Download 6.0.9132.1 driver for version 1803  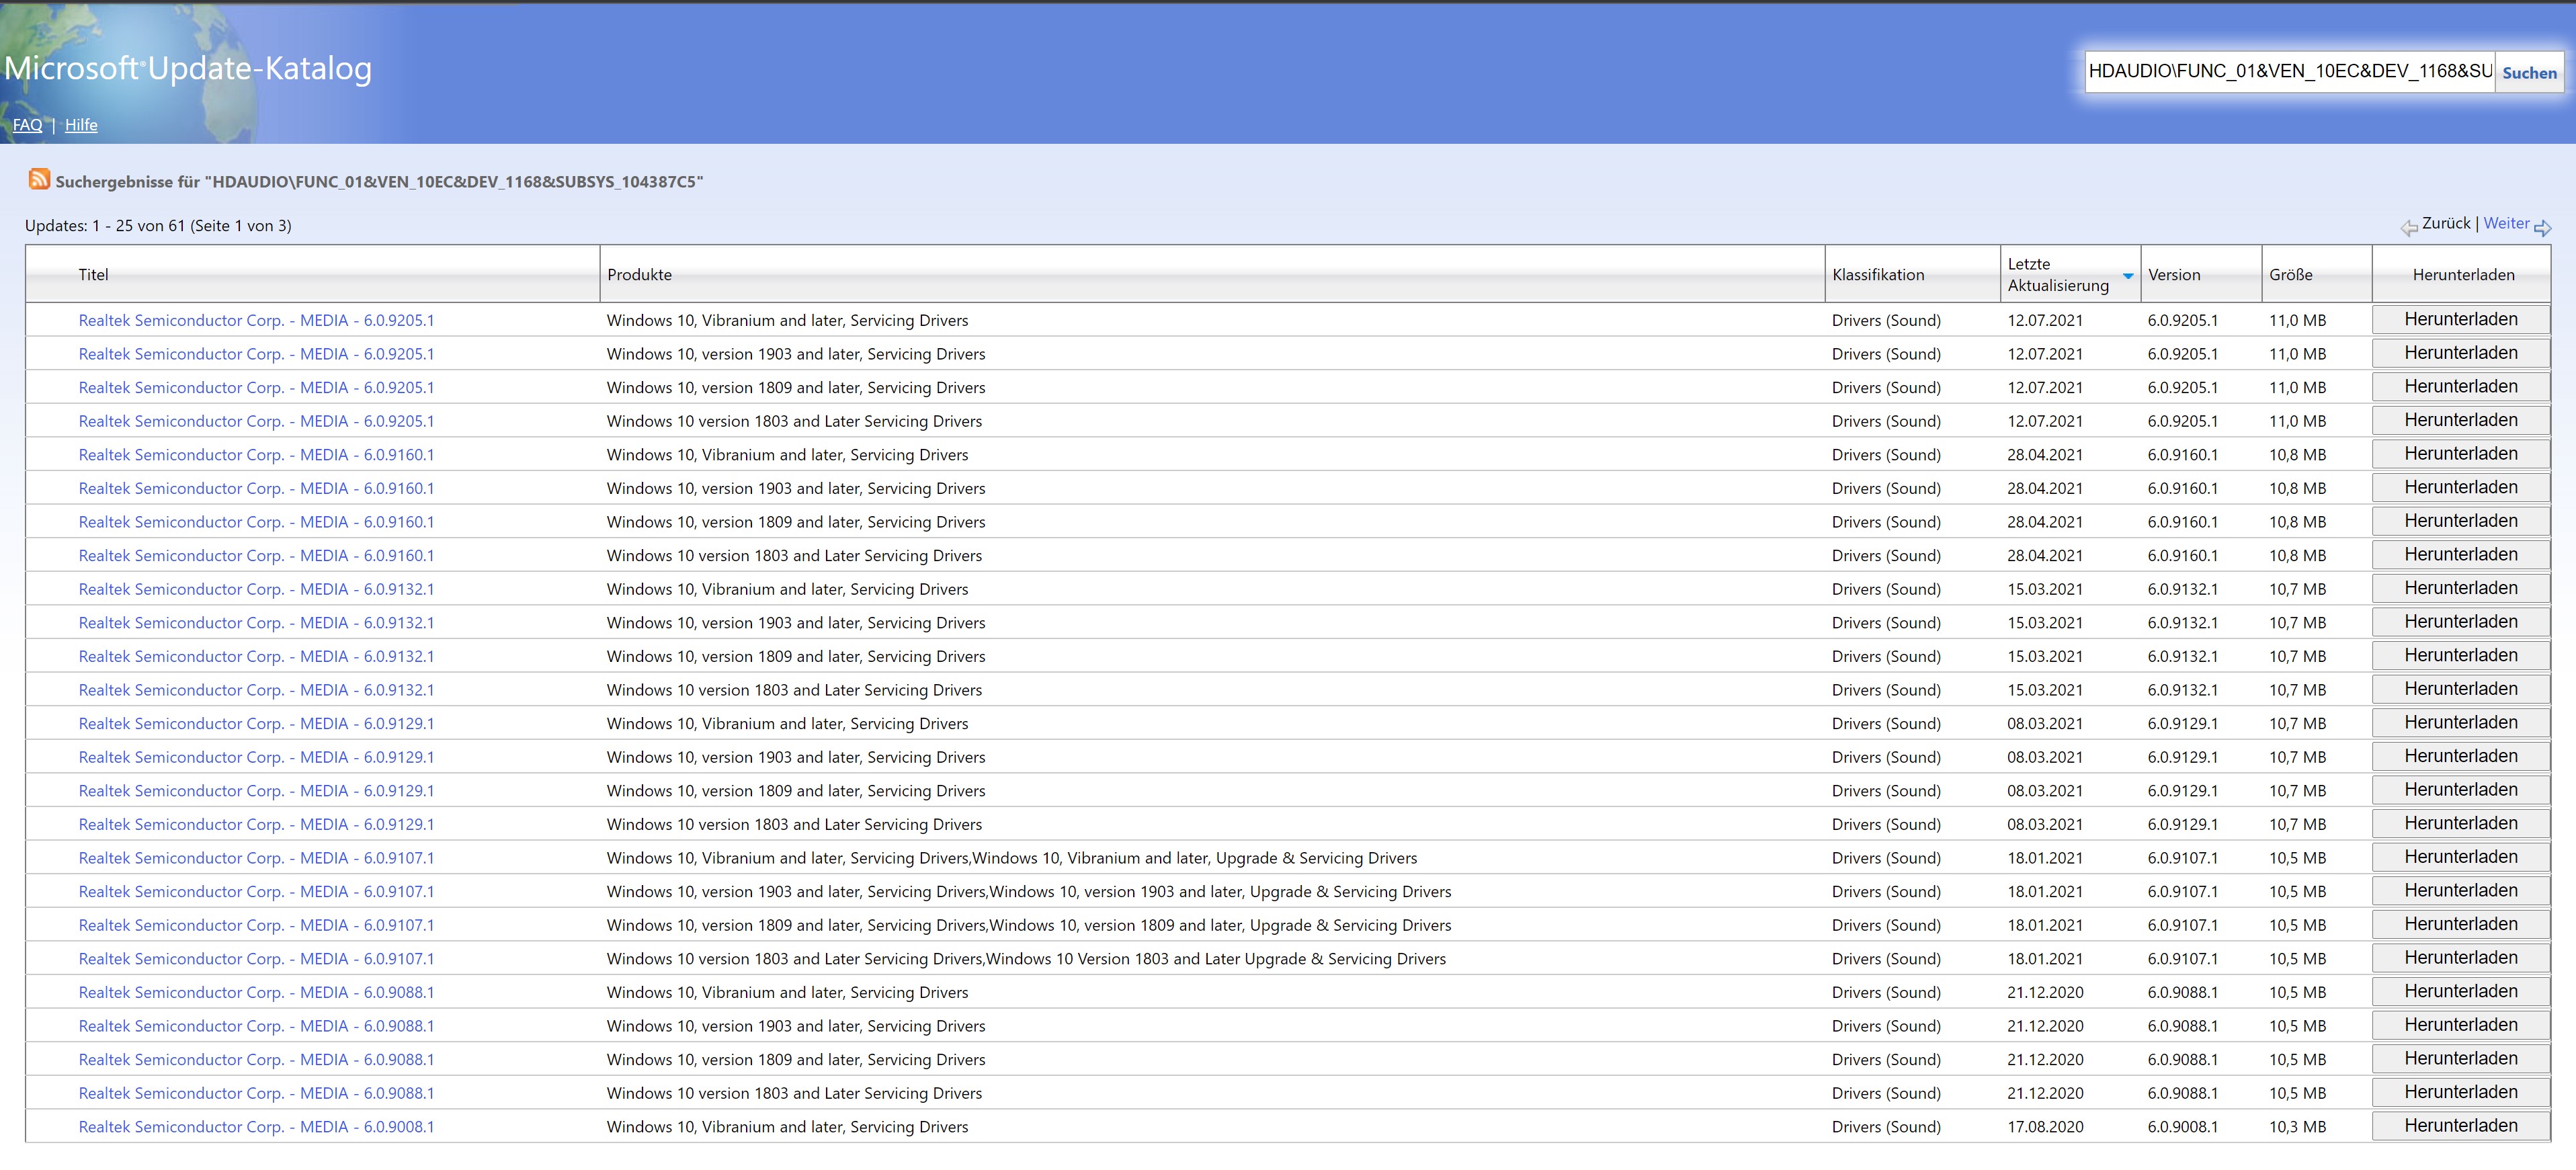point(2460,690)
